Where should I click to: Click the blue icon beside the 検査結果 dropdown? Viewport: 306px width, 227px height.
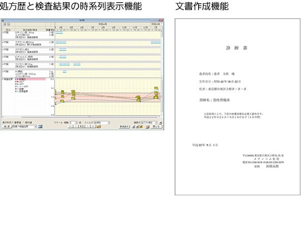click(x=40, y=127)
